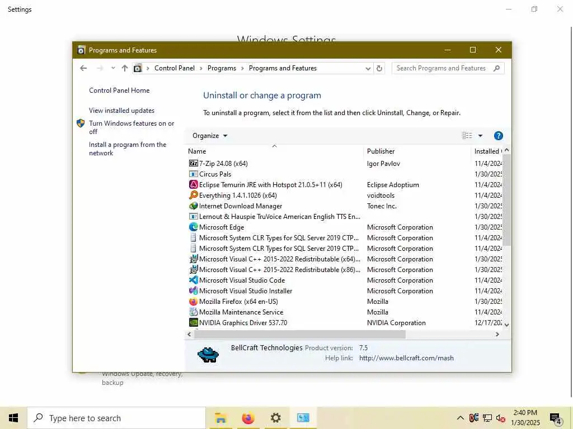
Task: Click the taskbar clock showing 2:40 PM
Action: [525, 418]
